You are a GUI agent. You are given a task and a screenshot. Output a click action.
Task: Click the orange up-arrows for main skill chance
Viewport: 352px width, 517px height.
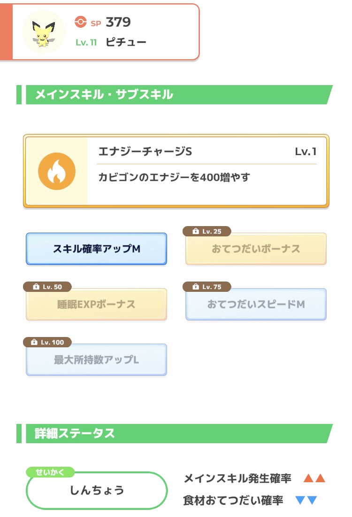(314, 478)
